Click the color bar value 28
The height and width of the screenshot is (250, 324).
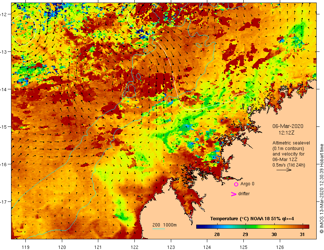pos(217,234)
